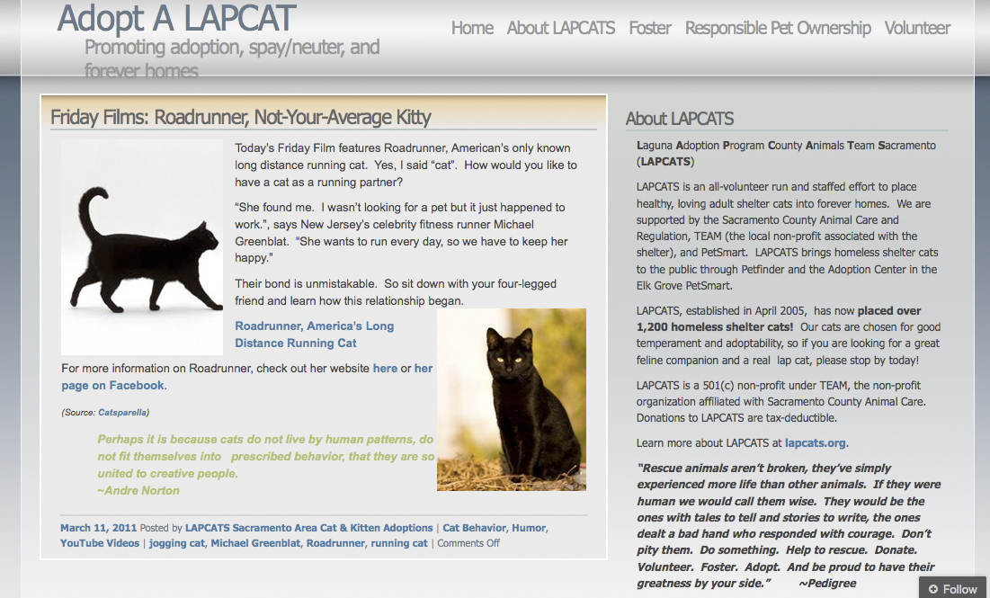The image size is (990, 598).
Task: Visit lapcats.org link in sidebar
Action: [815, 443]
